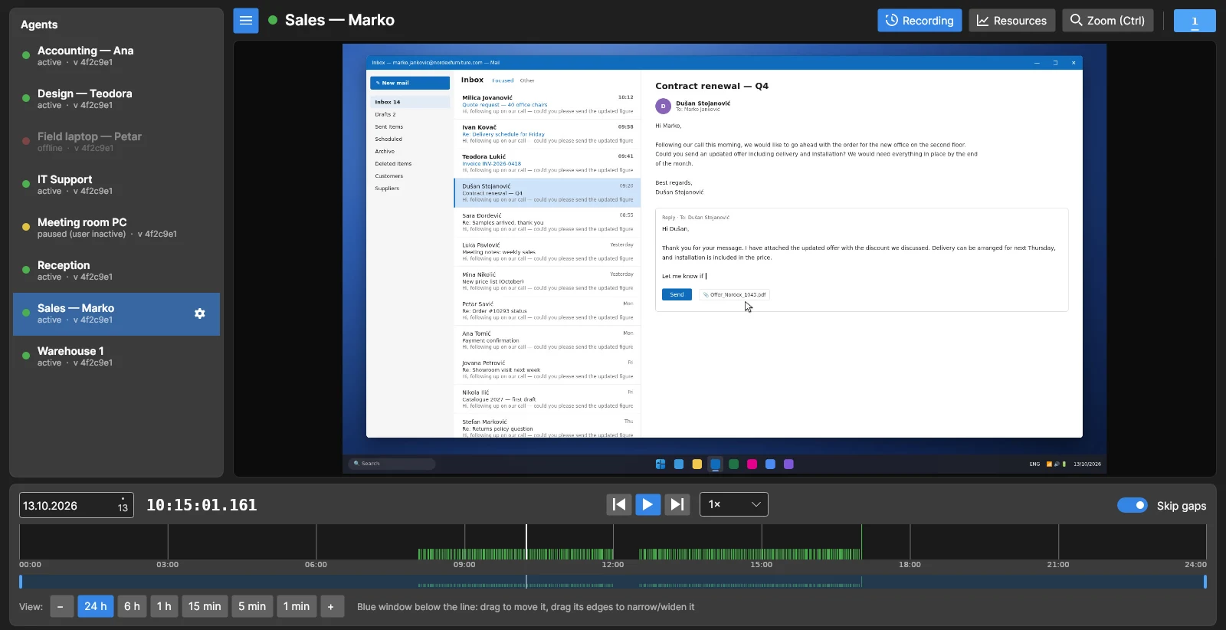Set timeline view to 1 min
The image size is (1226, 630).
tap(297, 606)
